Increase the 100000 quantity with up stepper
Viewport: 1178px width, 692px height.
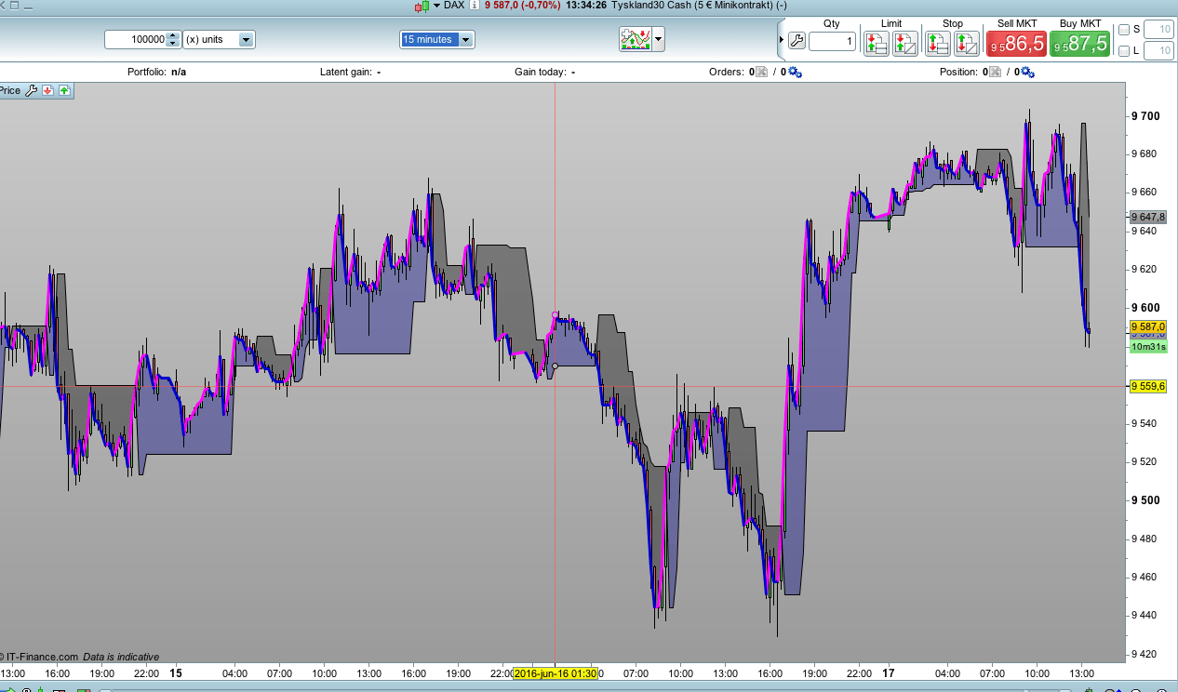click(172, 35)
